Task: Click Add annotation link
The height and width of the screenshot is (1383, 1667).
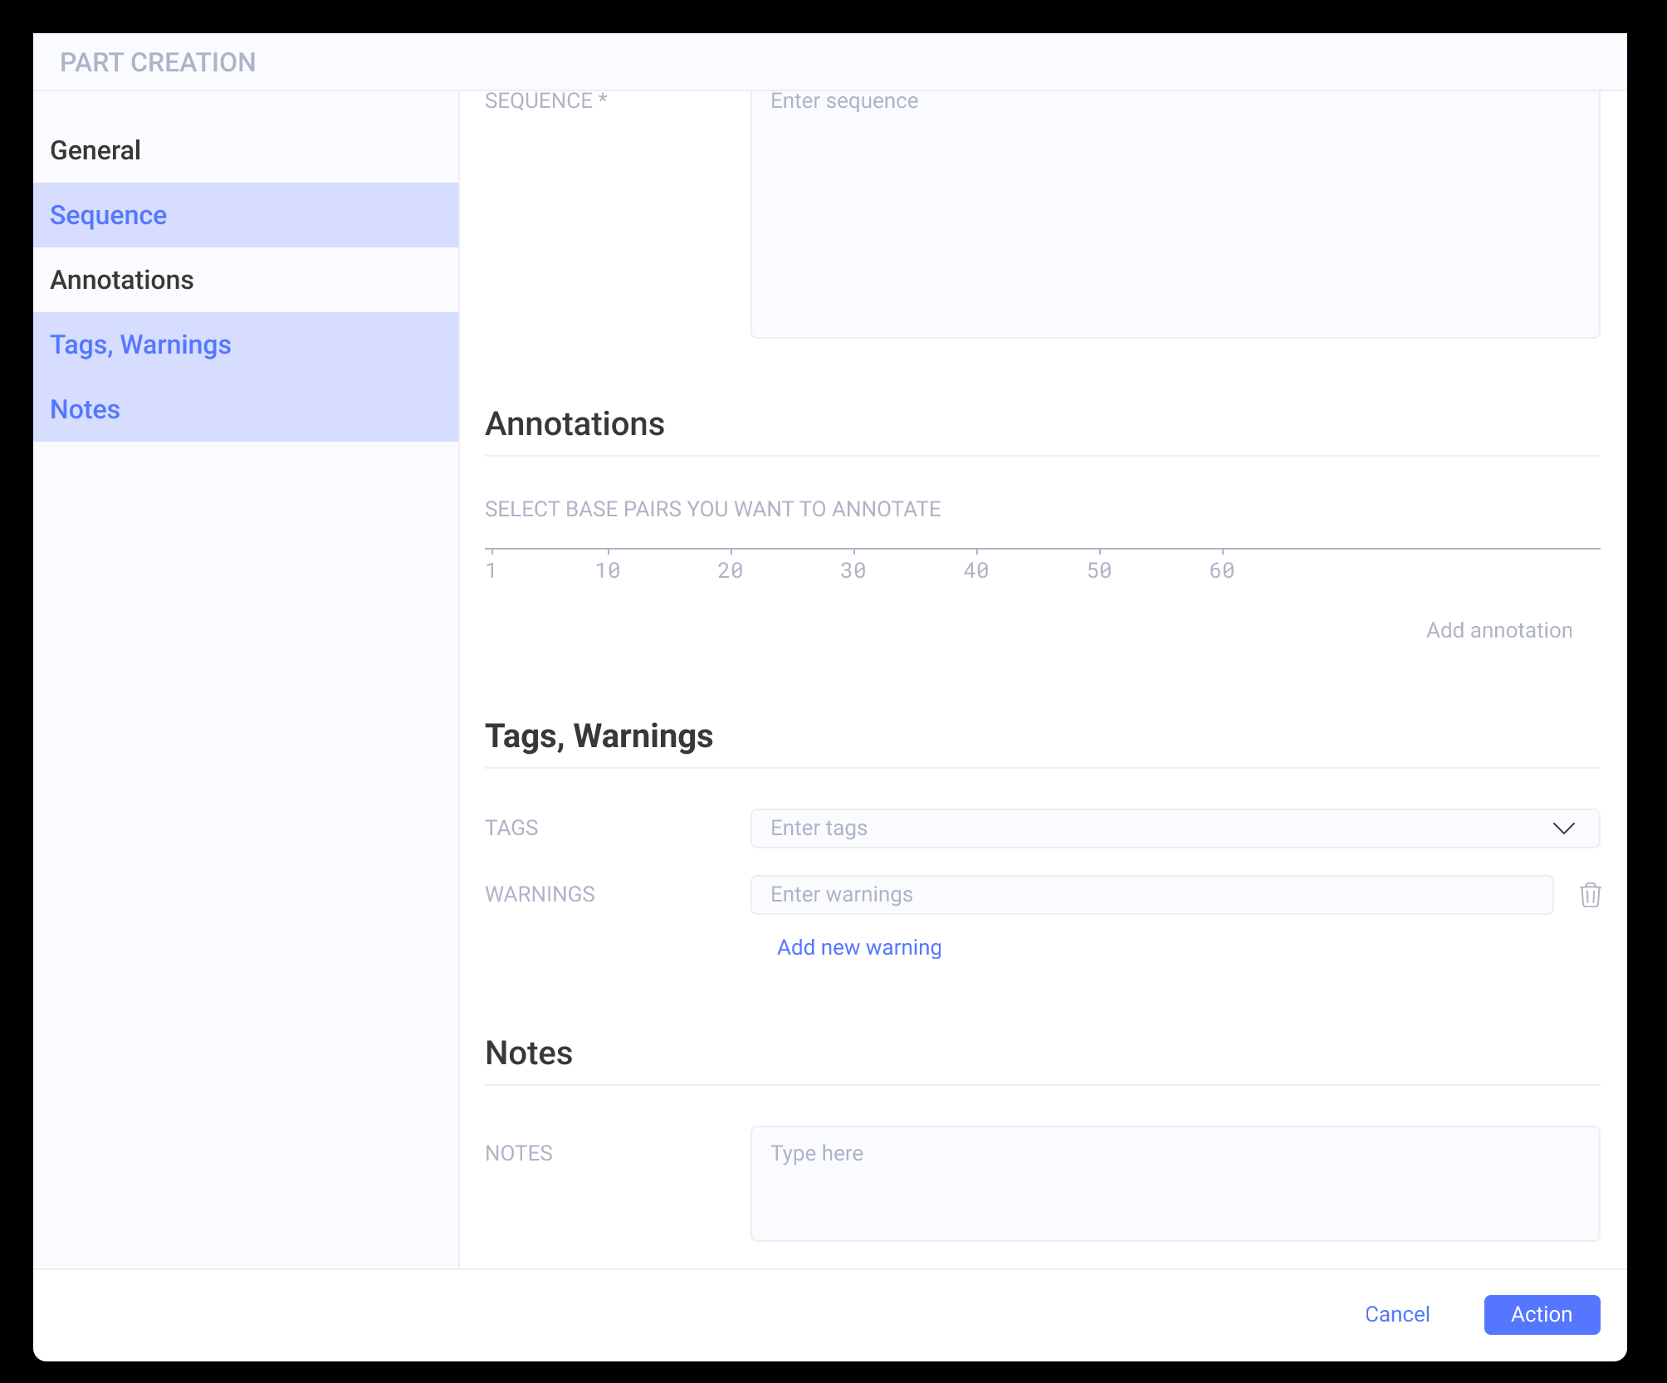Action: tap(1499, 630)
